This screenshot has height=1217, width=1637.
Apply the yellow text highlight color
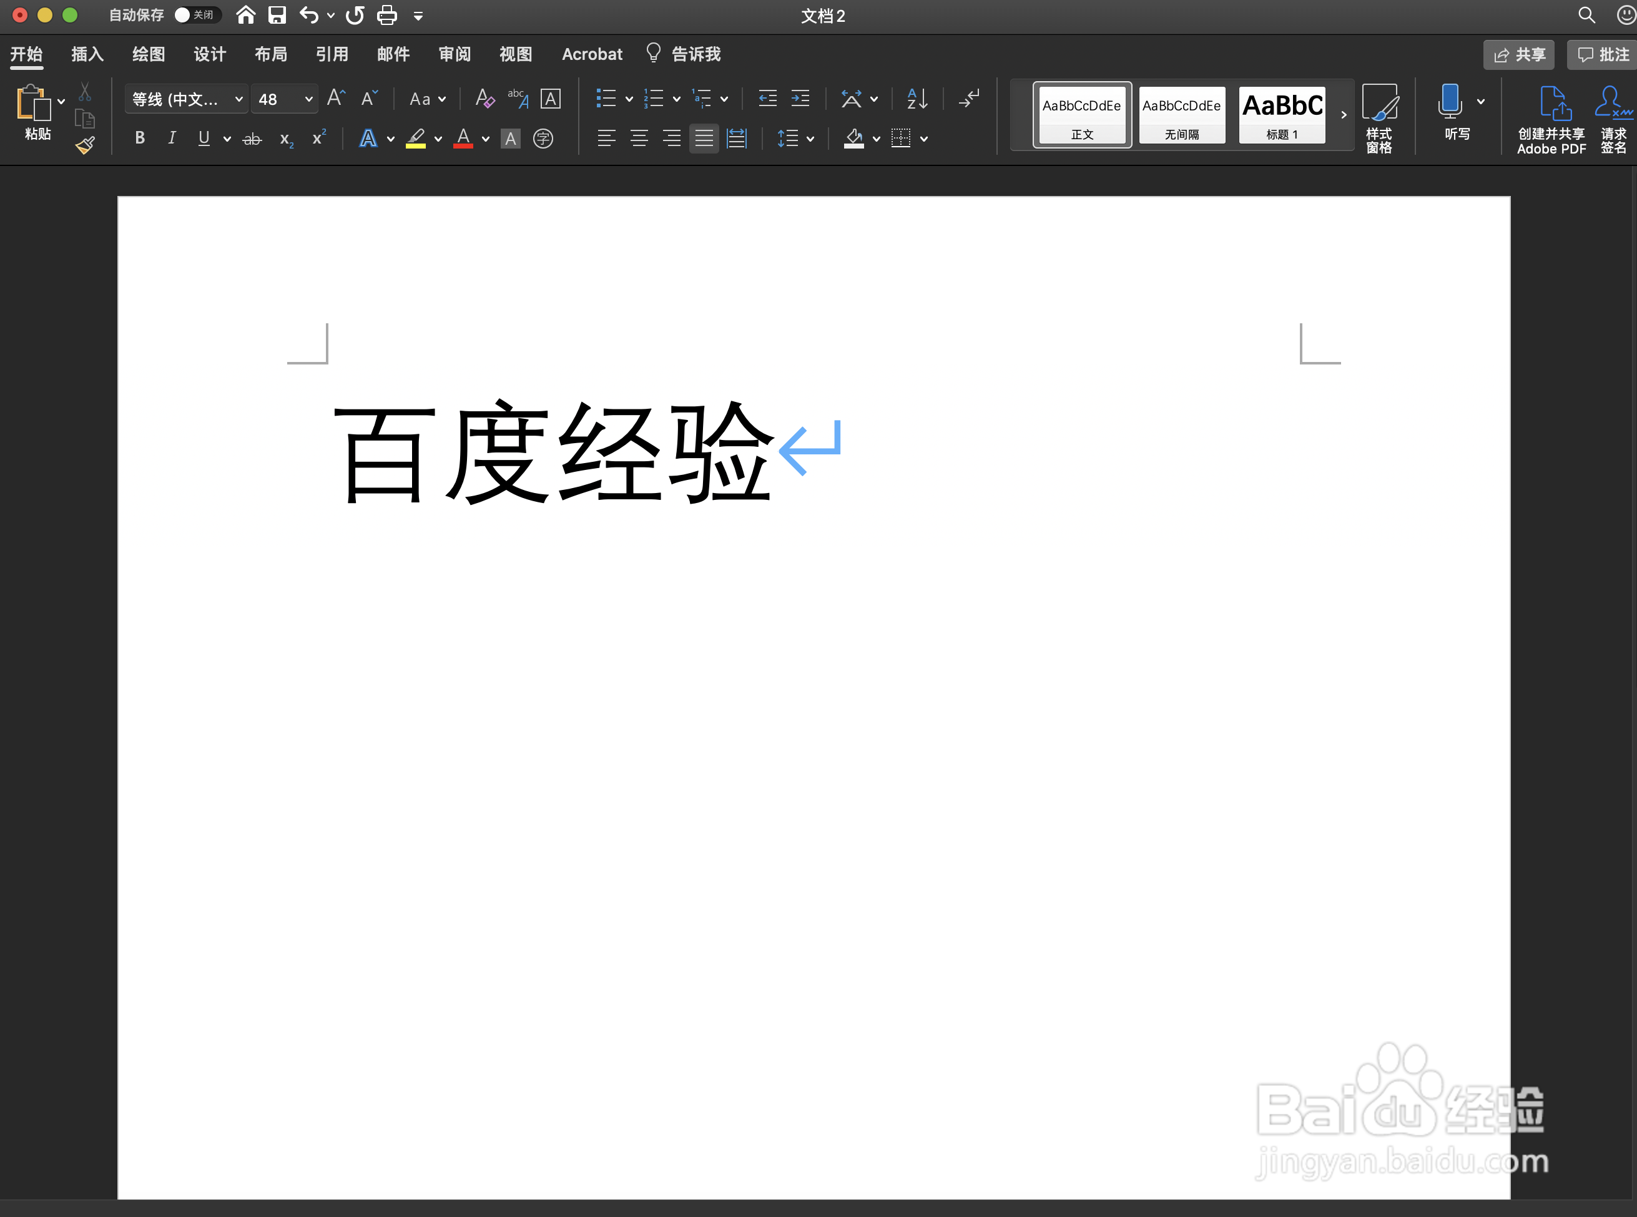[416, 139]
